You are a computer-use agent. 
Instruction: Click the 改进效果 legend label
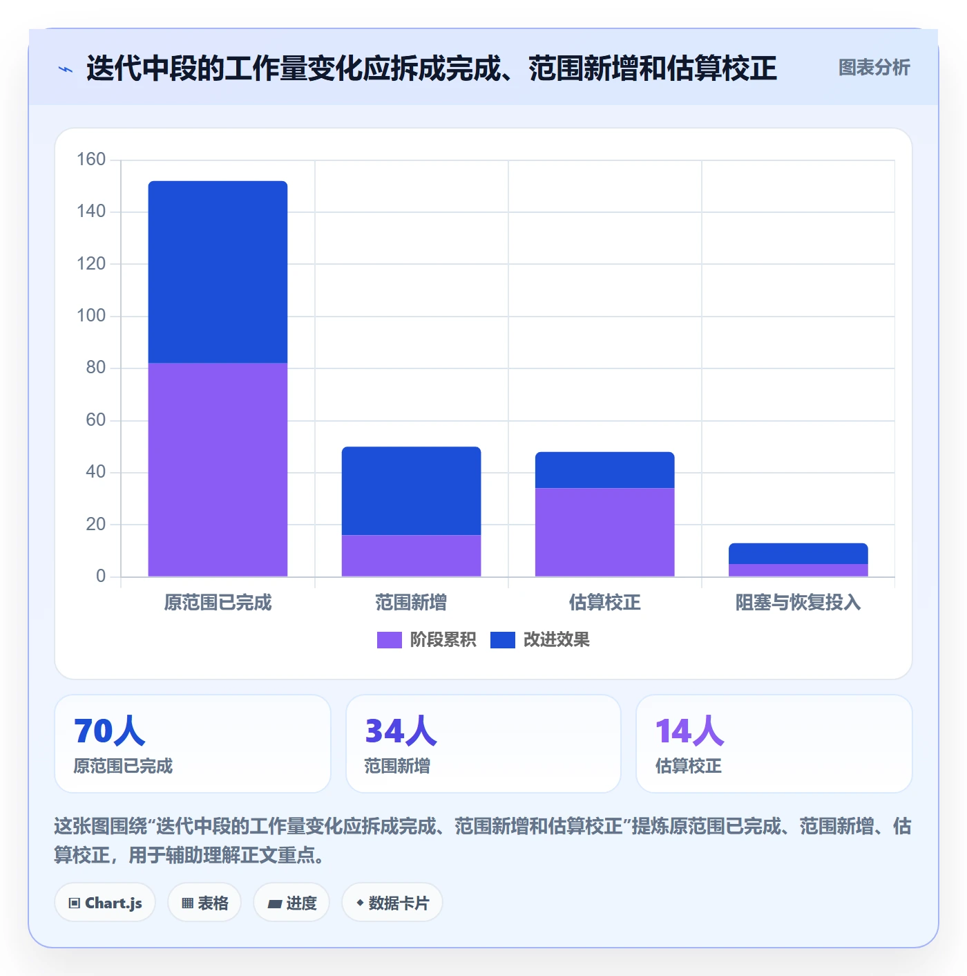(x=556, y=640)
